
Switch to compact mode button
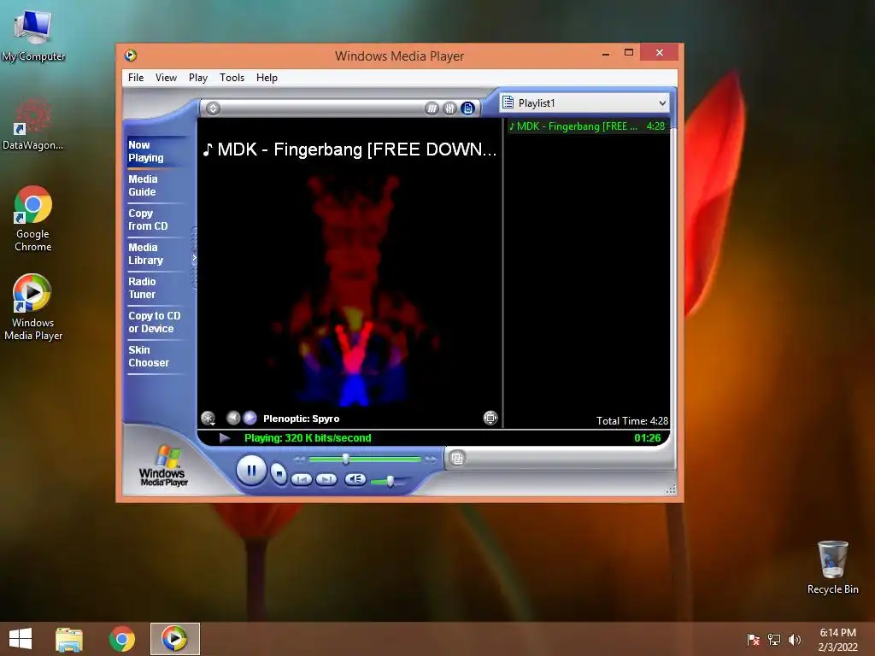(457, 459)
